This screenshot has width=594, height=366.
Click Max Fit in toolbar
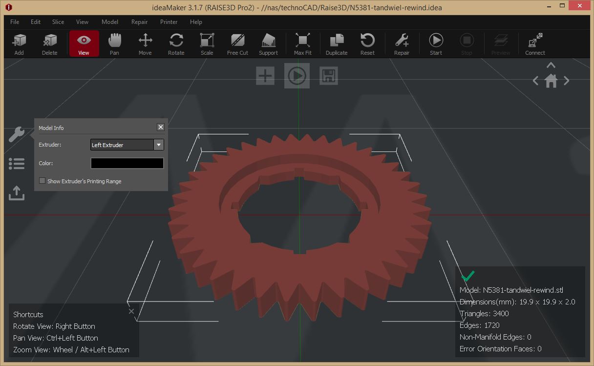302,44
